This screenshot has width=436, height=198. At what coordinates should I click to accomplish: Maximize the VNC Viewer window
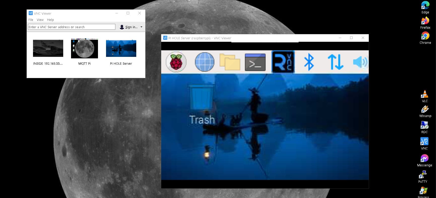point(128,13)
